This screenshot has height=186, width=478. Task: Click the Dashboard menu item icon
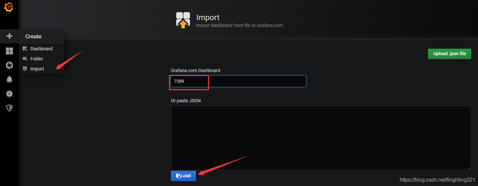point(25,49)
